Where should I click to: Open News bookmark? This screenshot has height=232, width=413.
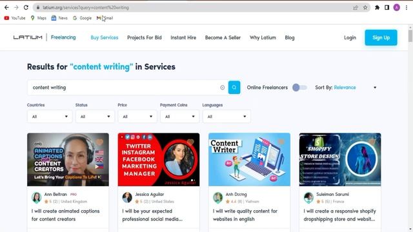tap(59, 18)
